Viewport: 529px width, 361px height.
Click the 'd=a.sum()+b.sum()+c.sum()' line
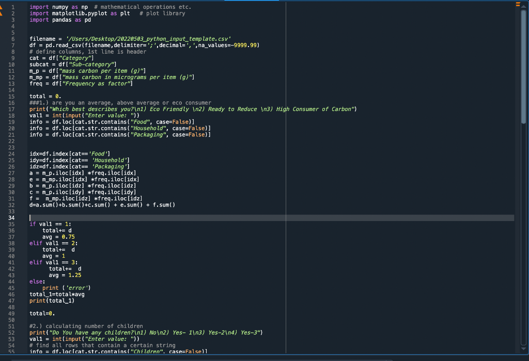tap(102, 206)
